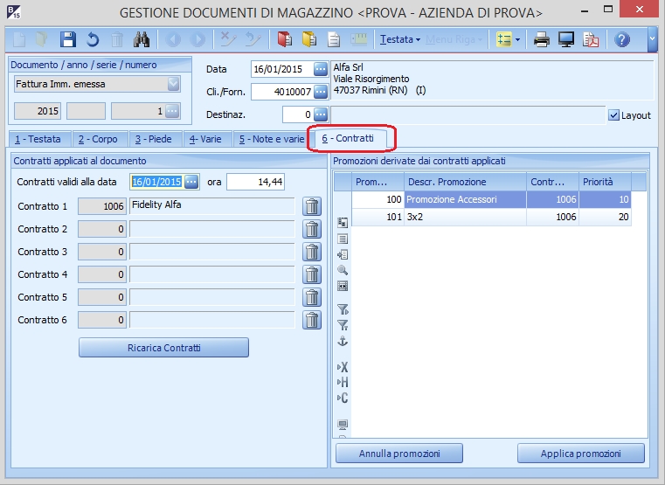
Task: Toggle the Layout checkbox
Action: pos(613,115)
